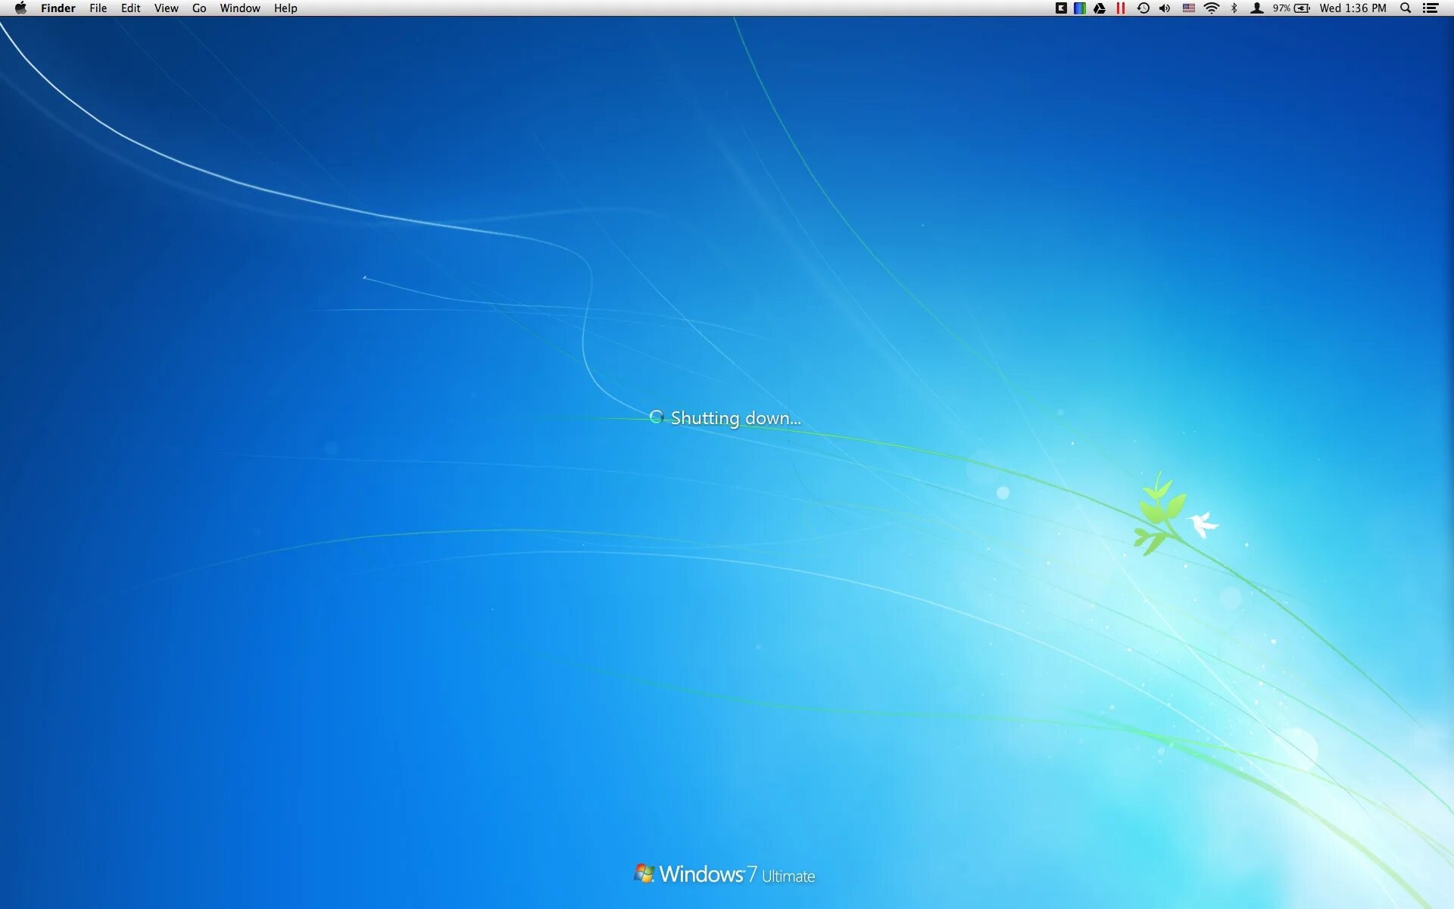Open the user account switching icon
Screen dimensions: 1454x909
click(x=1257, y=8)
